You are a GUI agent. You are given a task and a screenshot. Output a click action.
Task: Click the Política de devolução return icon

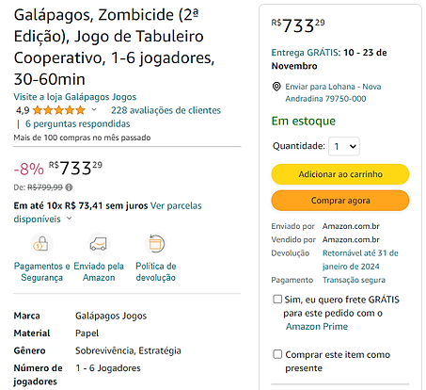156,244
